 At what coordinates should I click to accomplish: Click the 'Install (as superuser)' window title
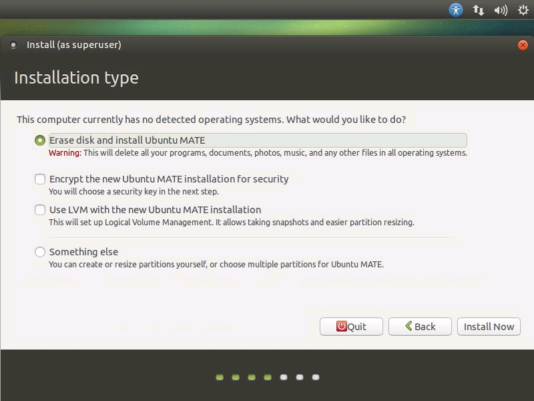coord(74,45)
